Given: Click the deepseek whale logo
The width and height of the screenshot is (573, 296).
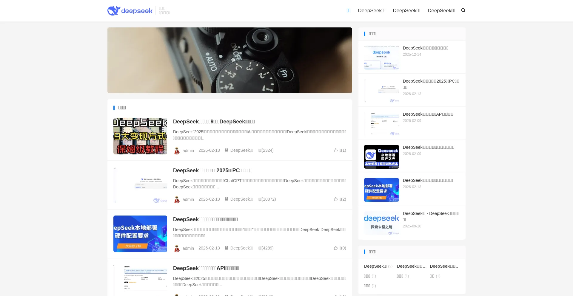Looking at the screenshot, I should [x=130, y=11].
